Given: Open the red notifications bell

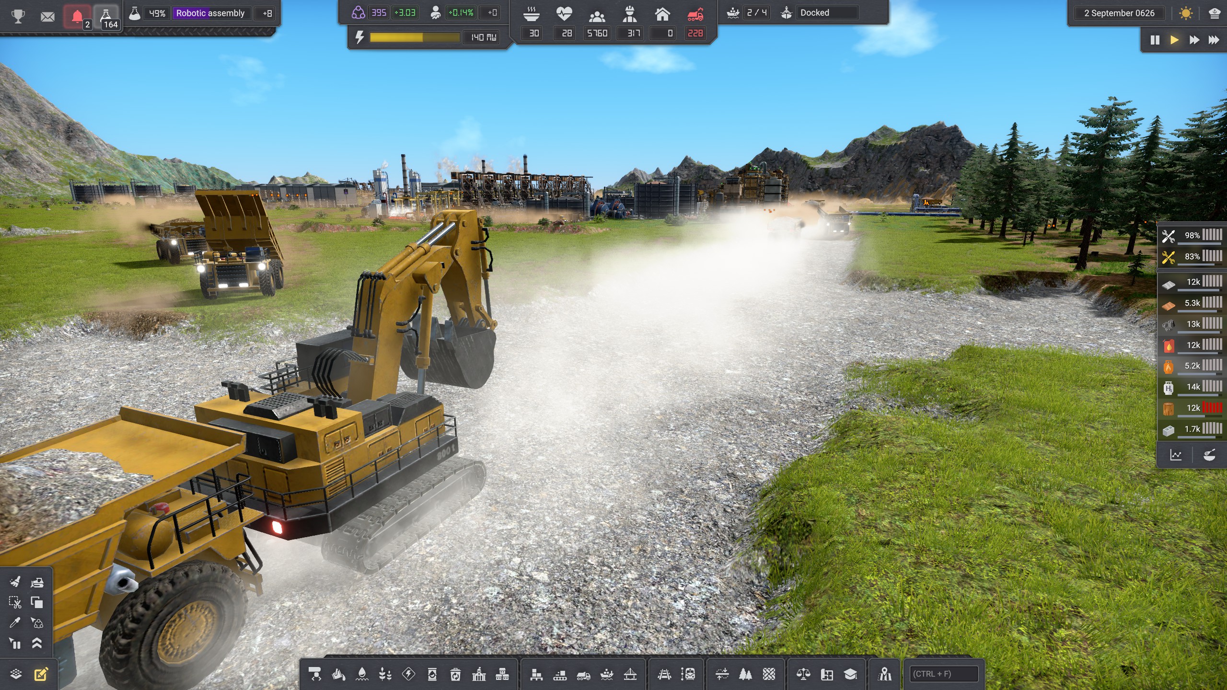Looking at the screenshot, I should coord(77,17).
